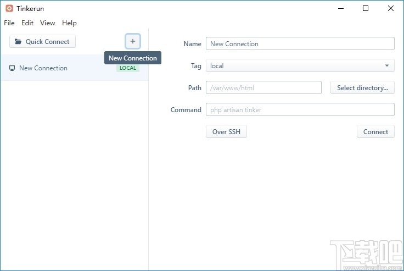Viewport: 404px width, 271px height.
Task: Focus the Name input field
Action: [x=300, y=43]
